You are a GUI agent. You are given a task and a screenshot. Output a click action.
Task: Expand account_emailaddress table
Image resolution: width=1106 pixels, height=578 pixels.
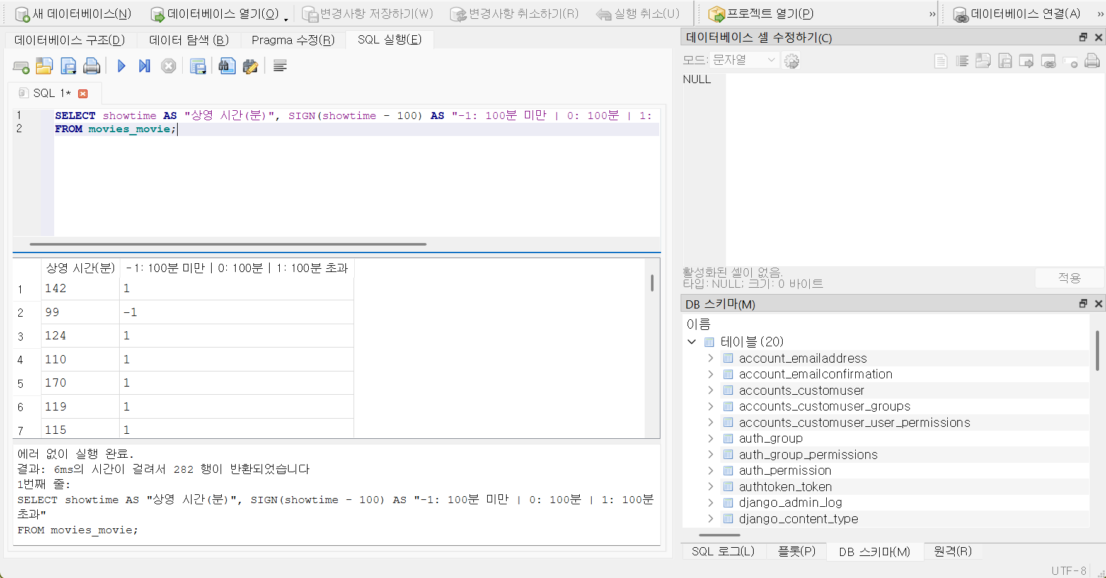[x=710, y=358]
